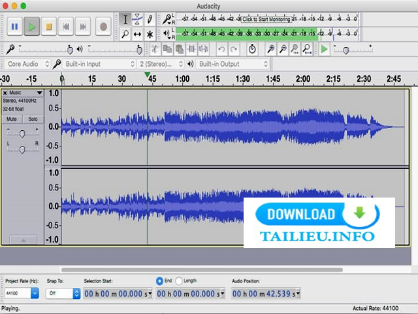Close the Music track with its X
Viewport: 418px width, 314px height.
pos(5,93)
